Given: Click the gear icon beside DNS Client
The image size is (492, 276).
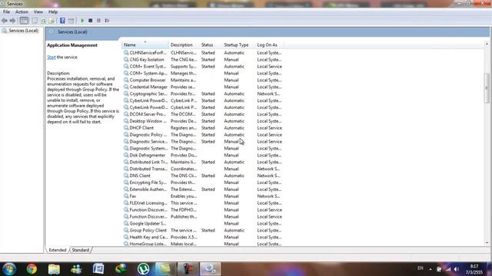Looking at the screenshot, I should (x=126, y=176).
